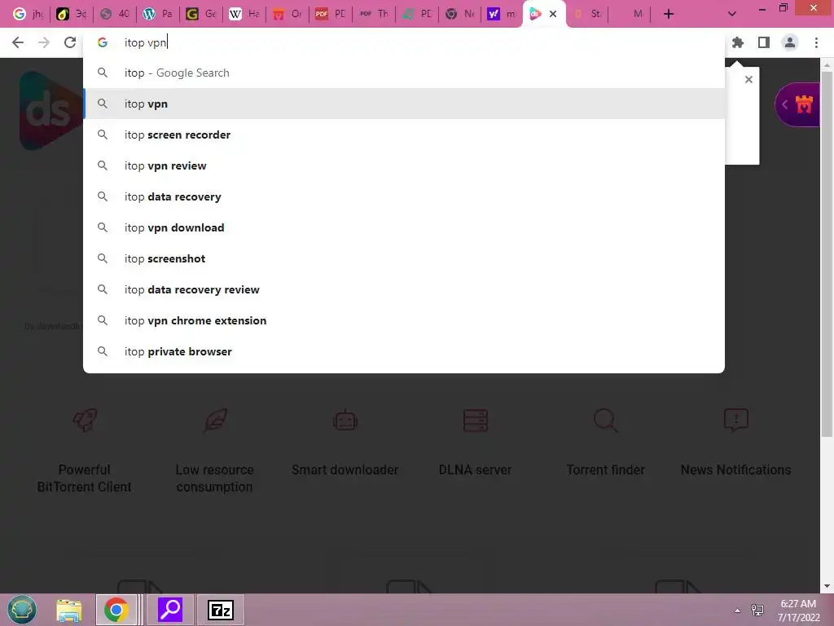Click the taskbar clock showing 6:27 AM
This screenshot has height=626, width=834.
point(798,611)
